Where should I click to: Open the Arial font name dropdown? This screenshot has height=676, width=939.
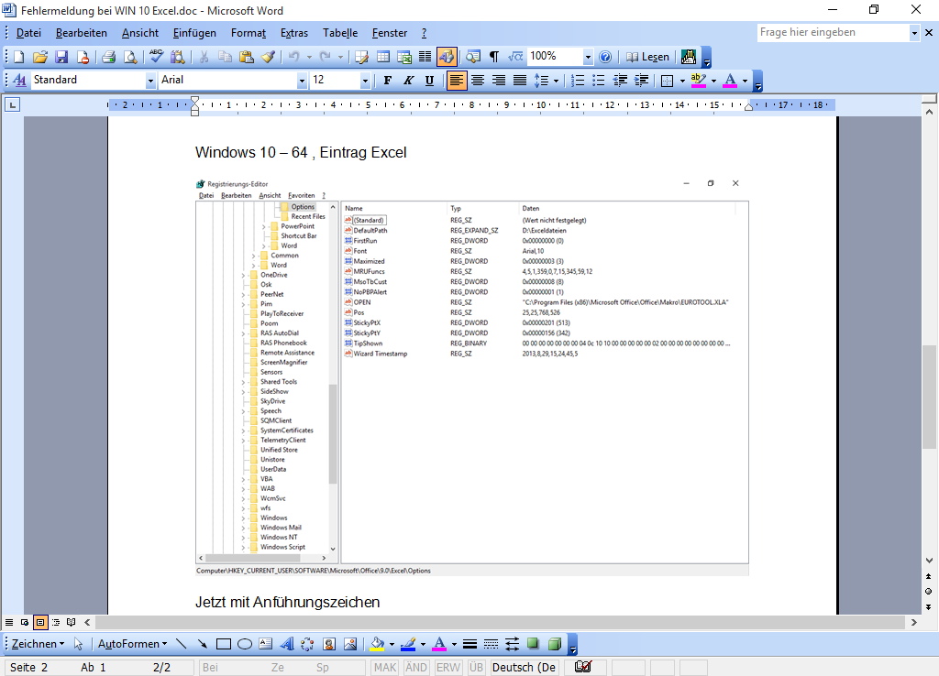point(302,81)
